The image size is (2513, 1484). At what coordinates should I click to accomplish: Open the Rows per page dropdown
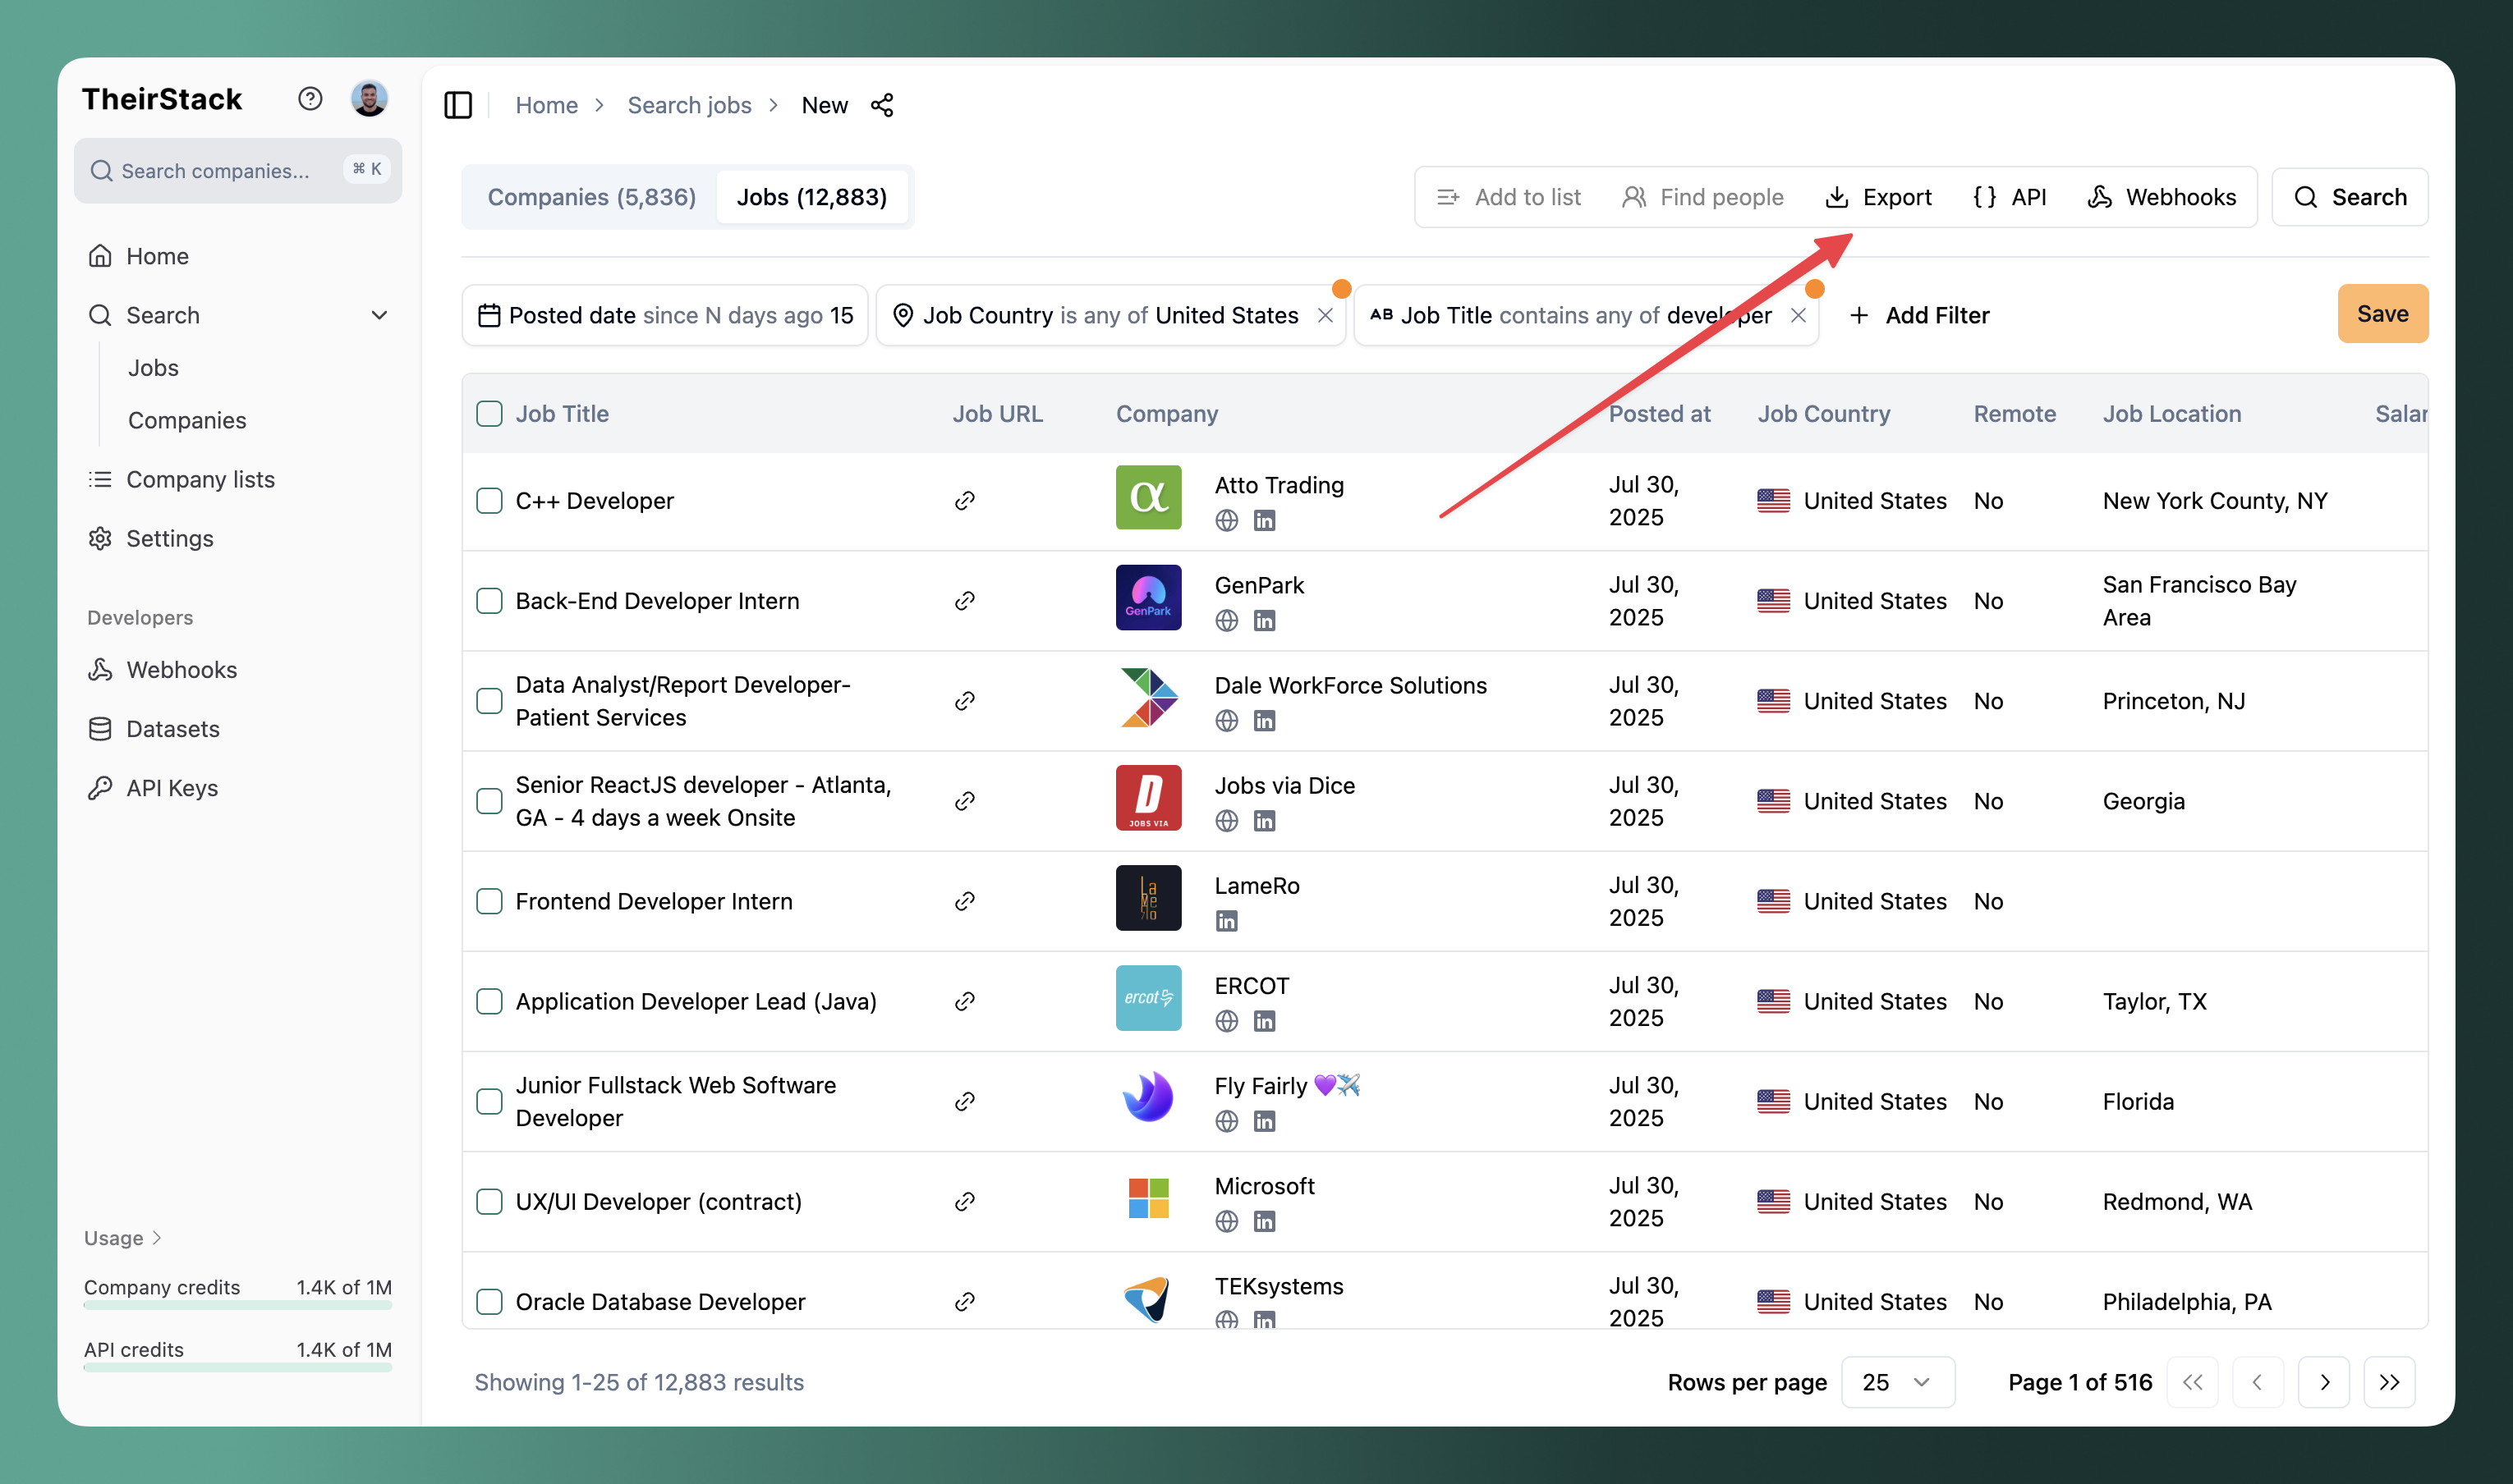[1897, 1382]
